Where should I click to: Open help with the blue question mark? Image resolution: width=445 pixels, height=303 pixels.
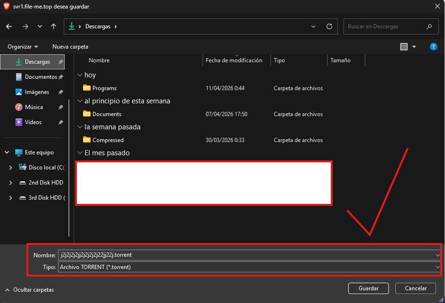pyautogui.click(x=433, y=47)
